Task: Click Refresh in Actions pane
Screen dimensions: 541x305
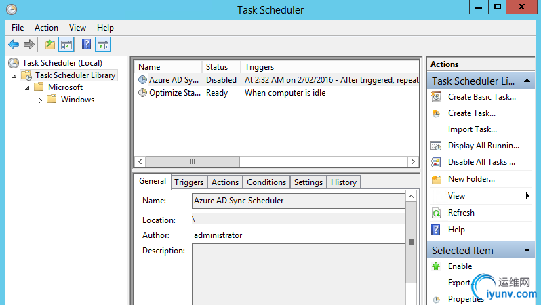Action: pyautogui.click(x=461, y=213)
